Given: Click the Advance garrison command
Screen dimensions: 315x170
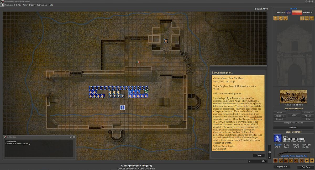Looking at the screenshot, I should [x=280, y=116].
